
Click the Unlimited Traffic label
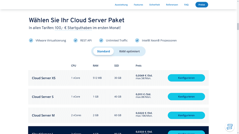[x=117, y=41]
